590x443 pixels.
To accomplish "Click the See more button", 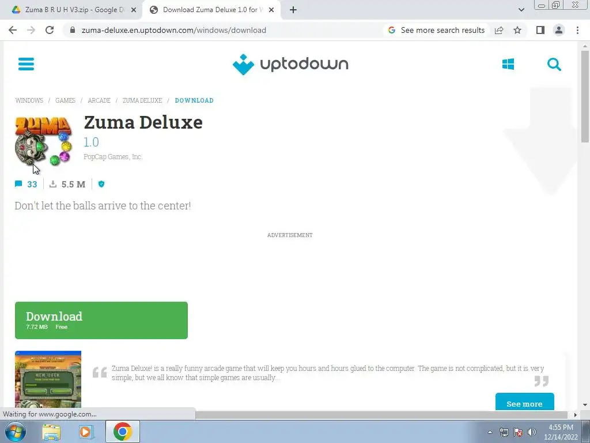I will point(524,401).
